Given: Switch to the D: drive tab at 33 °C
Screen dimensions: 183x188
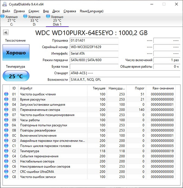Looking at the screenshot, I should [32, 20].
